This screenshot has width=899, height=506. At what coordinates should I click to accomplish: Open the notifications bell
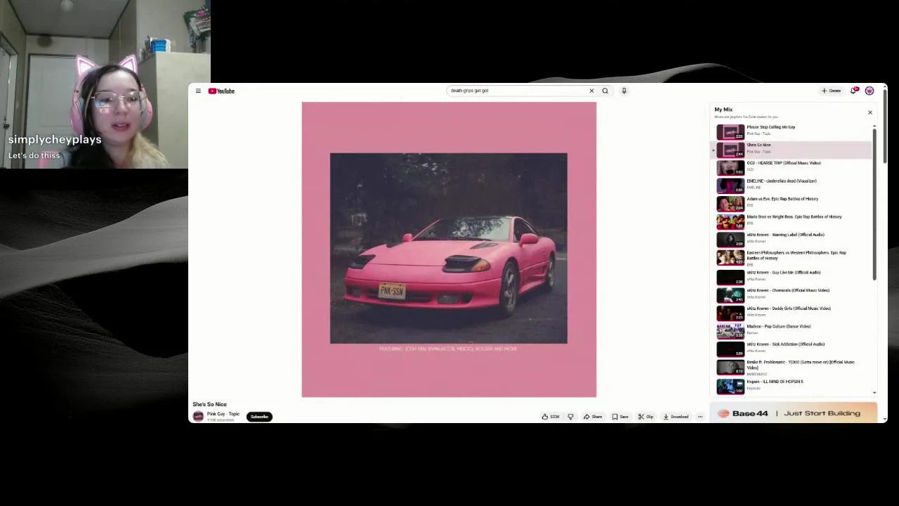[x=854, y=91]
